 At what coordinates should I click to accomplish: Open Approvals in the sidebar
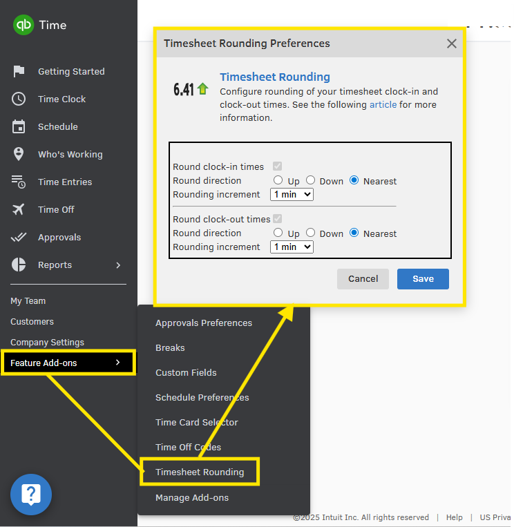[x=59, y=238]
